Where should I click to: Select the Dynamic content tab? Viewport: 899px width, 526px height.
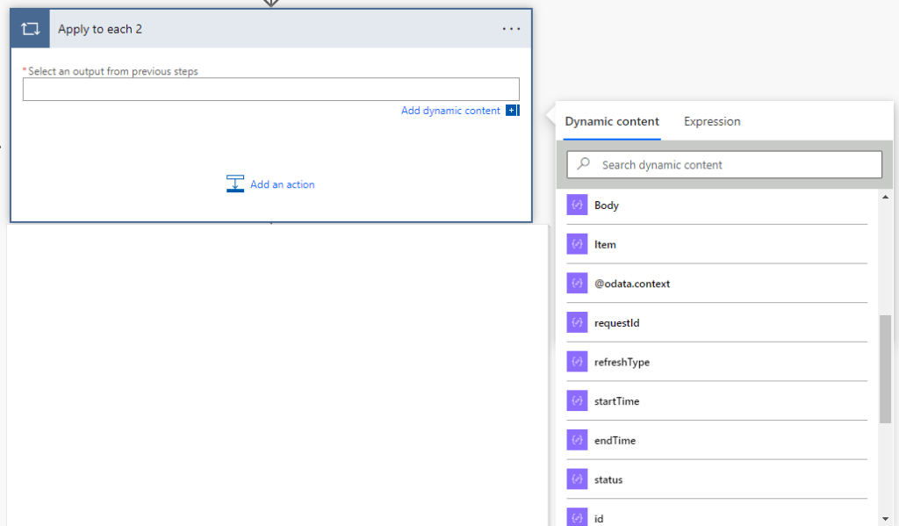[612, 121]
